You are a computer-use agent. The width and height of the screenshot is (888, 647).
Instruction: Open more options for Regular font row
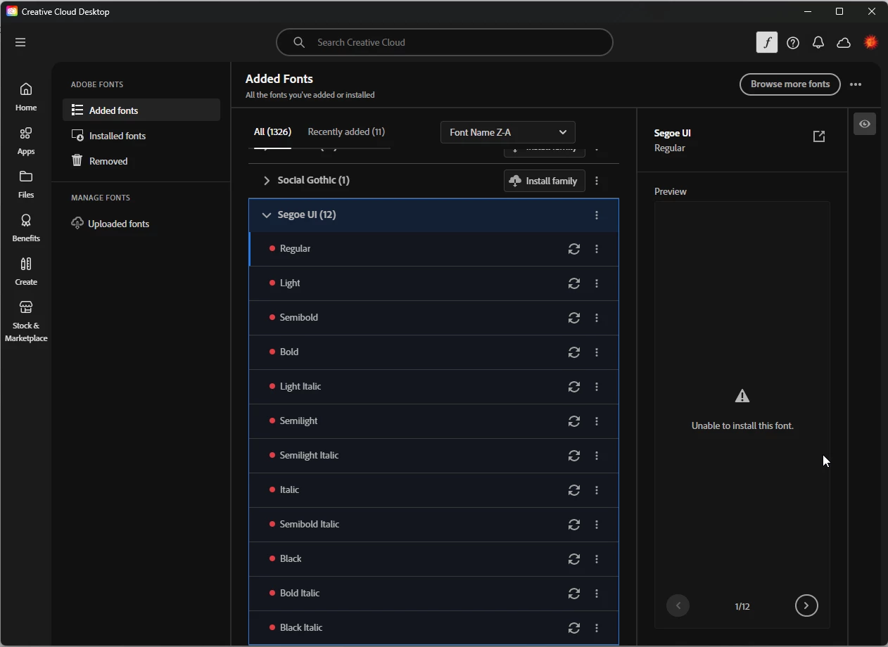[597, 249]
